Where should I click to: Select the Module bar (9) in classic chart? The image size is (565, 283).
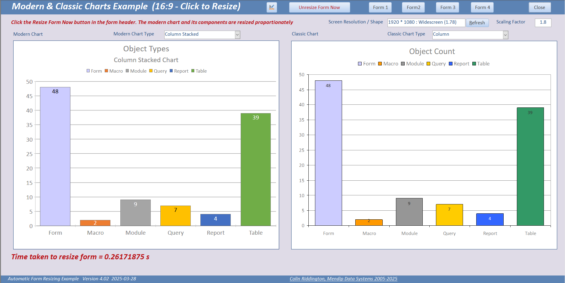point(409,212)
